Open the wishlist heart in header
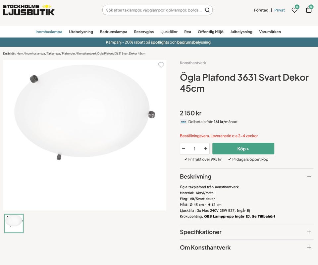 click(294, 10)
